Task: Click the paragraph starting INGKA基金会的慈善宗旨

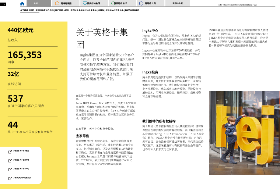Action: pyautogui.click(x=238, y=38)
